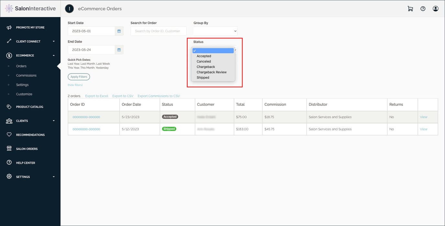Open Settings under Ecommerce
Viewport: 445px width, 226px height.
[x=22, y=85]
